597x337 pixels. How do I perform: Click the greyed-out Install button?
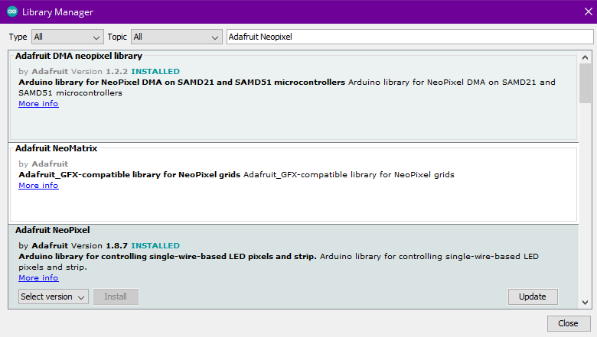[x=116, y=296]
